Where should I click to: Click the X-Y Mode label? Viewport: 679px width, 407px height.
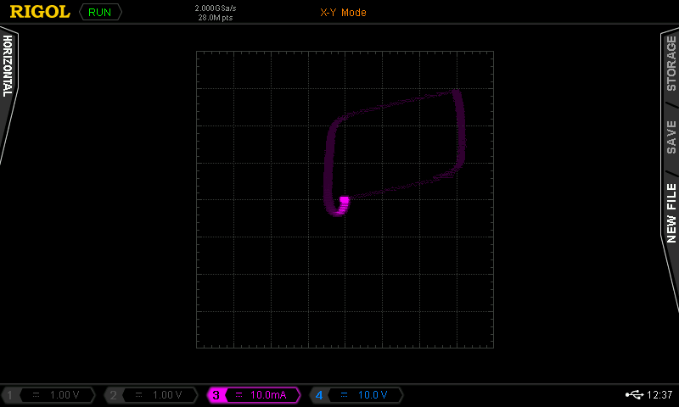pos(343,13)
